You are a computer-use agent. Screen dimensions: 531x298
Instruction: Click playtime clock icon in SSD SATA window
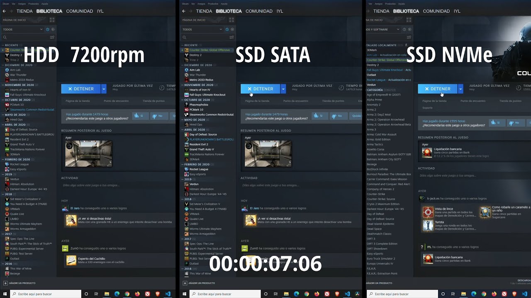point(341,88)
